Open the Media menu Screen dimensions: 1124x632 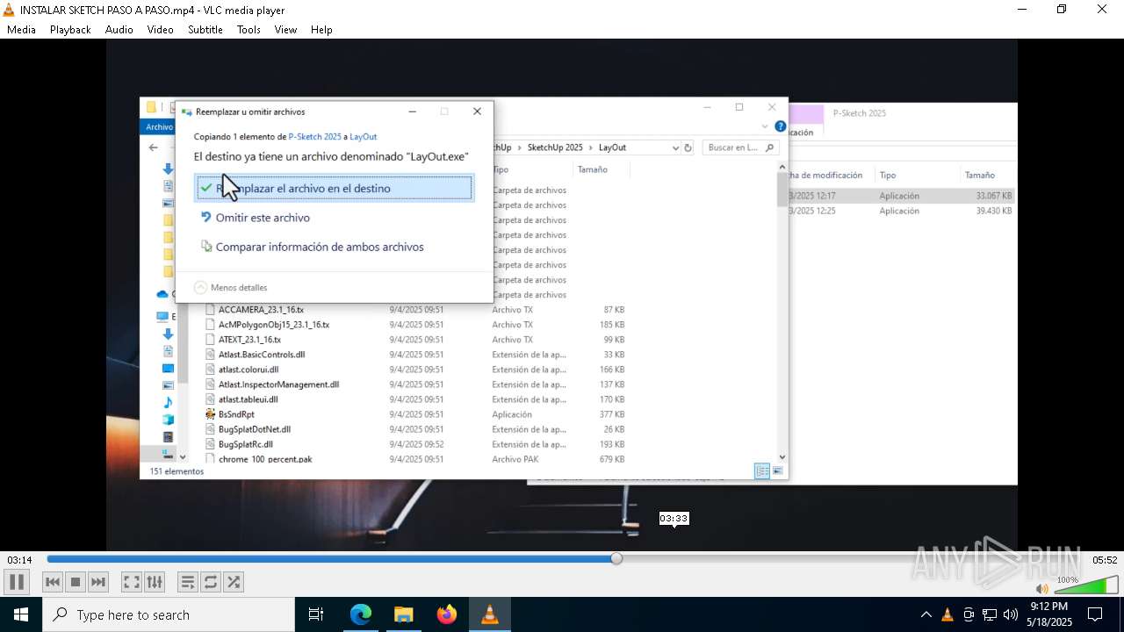(x=21, y=29)
